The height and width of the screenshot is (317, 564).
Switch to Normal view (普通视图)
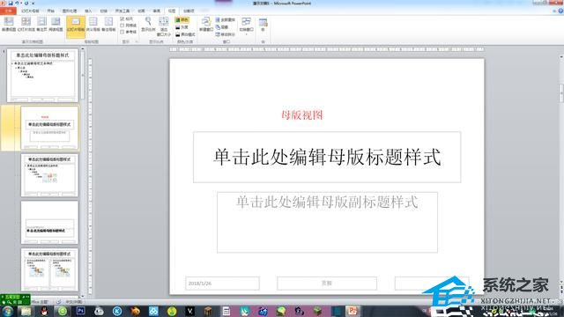pos(9,24)
